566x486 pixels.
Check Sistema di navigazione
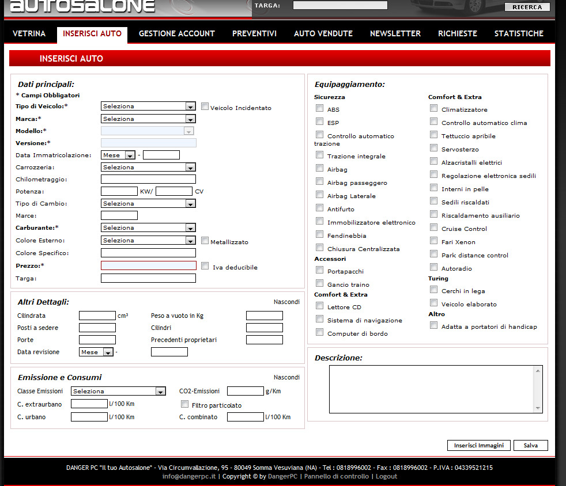point(319,318)
